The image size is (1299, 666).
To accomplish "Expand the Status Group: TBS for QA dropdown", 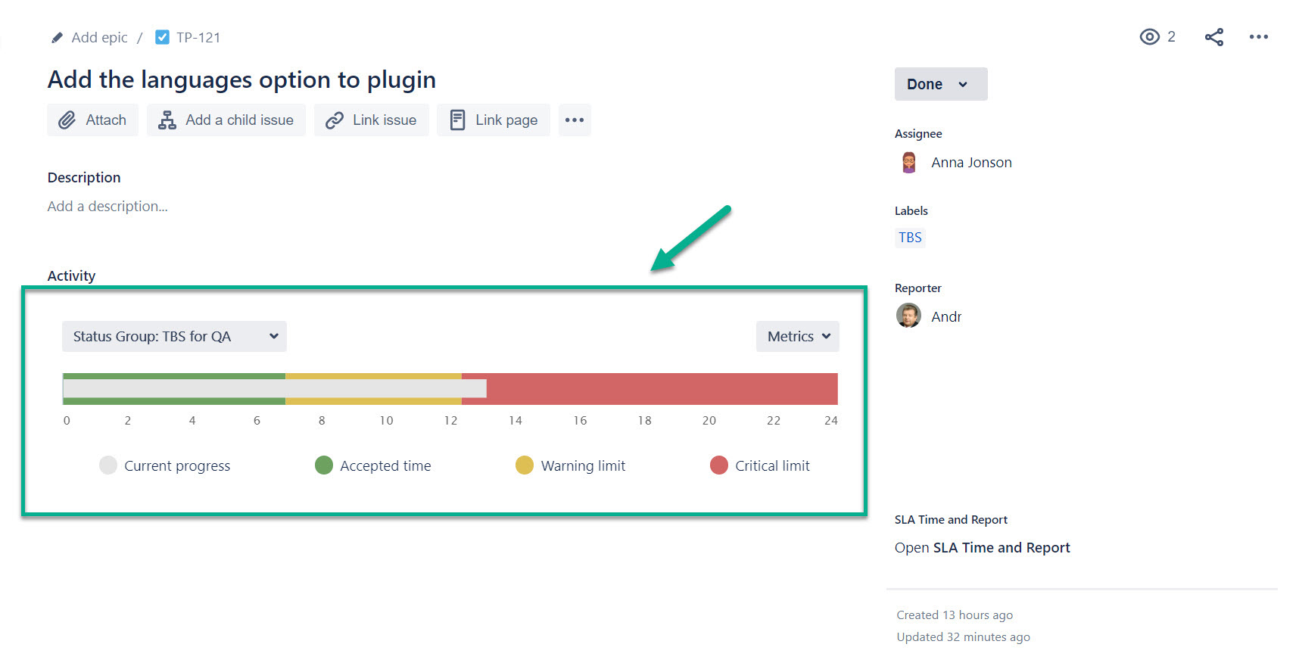I will (174, 337).
